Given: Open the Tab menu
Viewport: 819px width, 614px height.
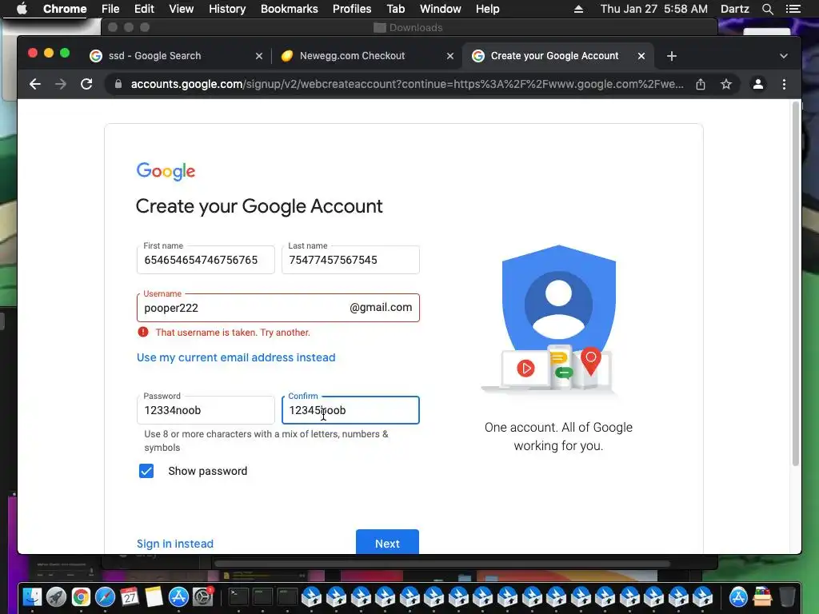Looking at the screenshot, I should [395, 9].
